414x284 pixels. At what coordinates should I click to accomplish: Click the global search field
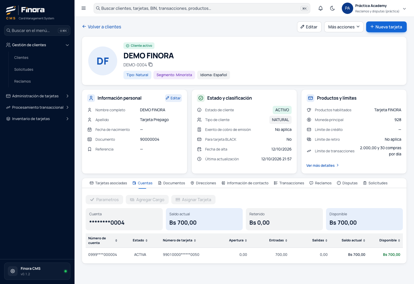pos(202,8)
